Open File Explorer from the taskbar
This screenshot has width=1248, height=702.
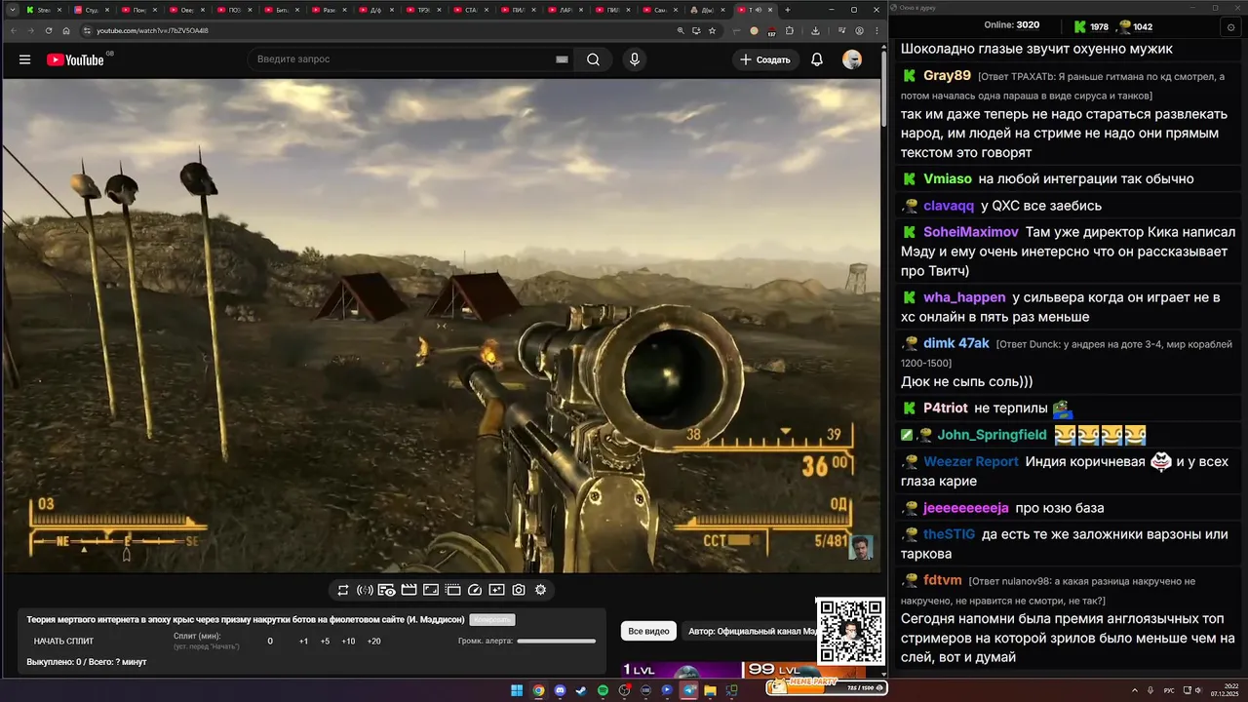pos(710,690)
